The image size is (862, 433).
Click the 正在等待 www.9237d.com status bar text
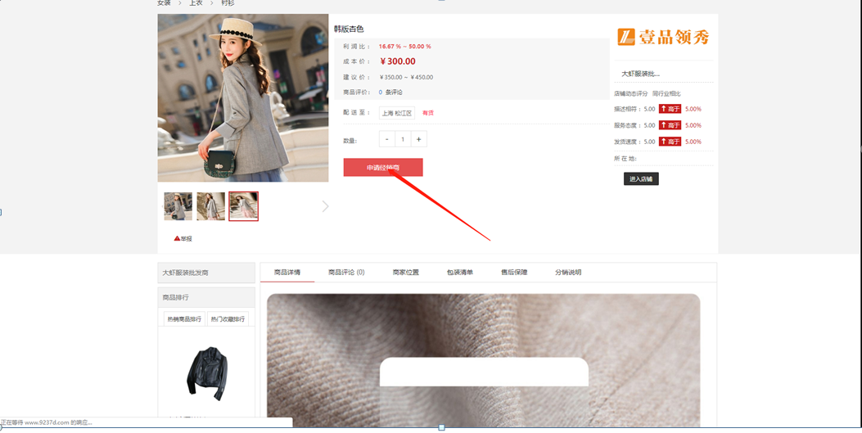46,422
